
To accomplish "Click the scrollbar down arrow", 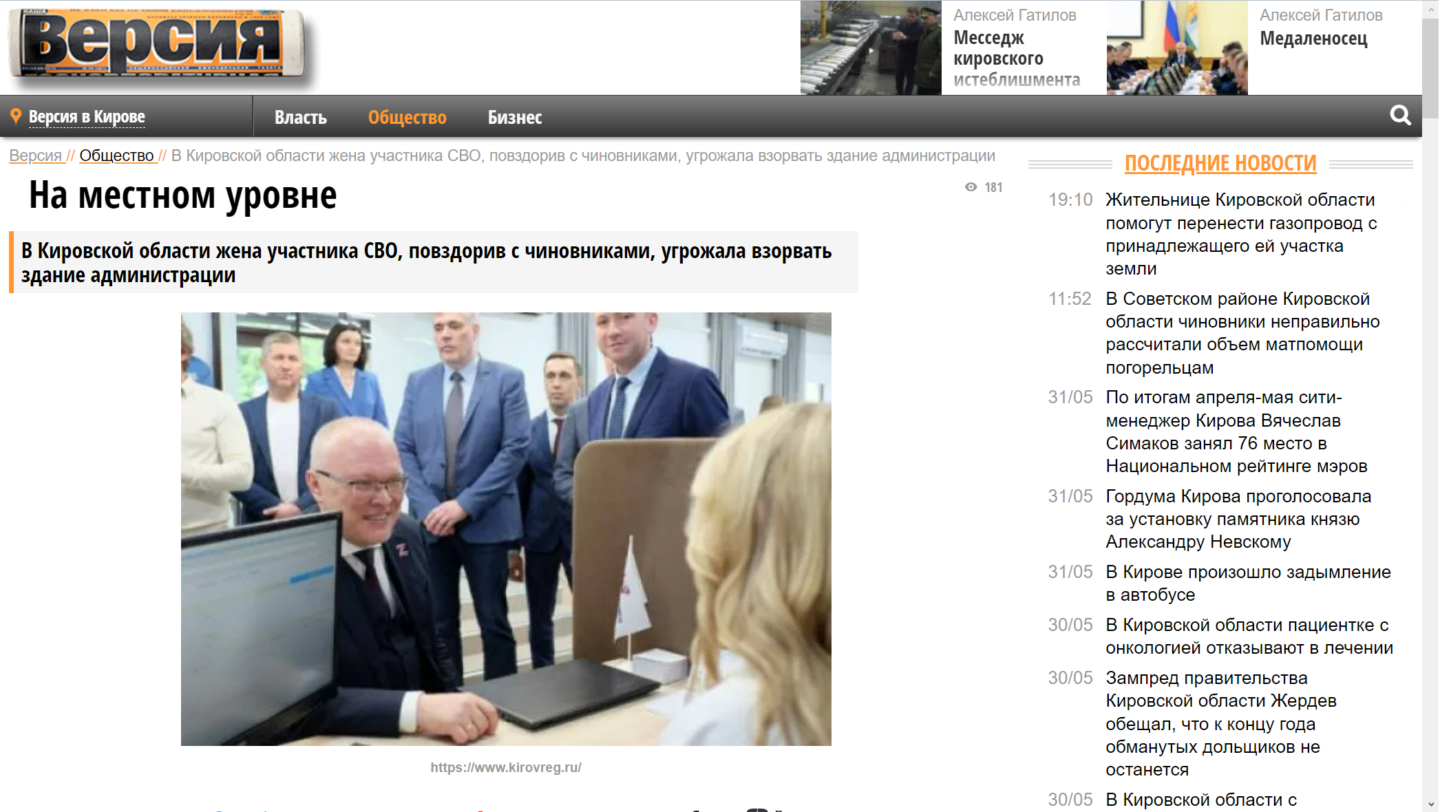I will 1431,804.
